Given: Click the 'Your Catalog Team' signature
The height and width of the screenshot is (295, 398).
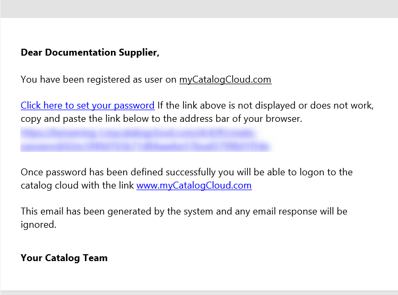Looking at the screenshot, I should pos(64,258).
